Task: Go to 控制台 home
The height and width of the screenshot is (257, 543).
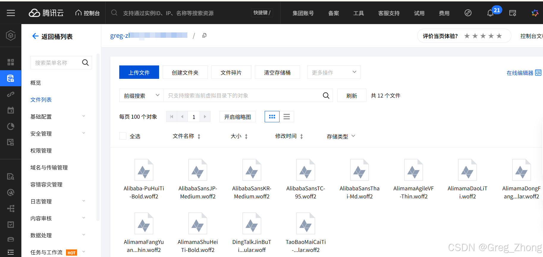Action: 87,13
